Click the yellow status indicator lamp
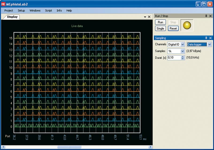The height and width of the screenshot is (150, 214). pos(187,25)
